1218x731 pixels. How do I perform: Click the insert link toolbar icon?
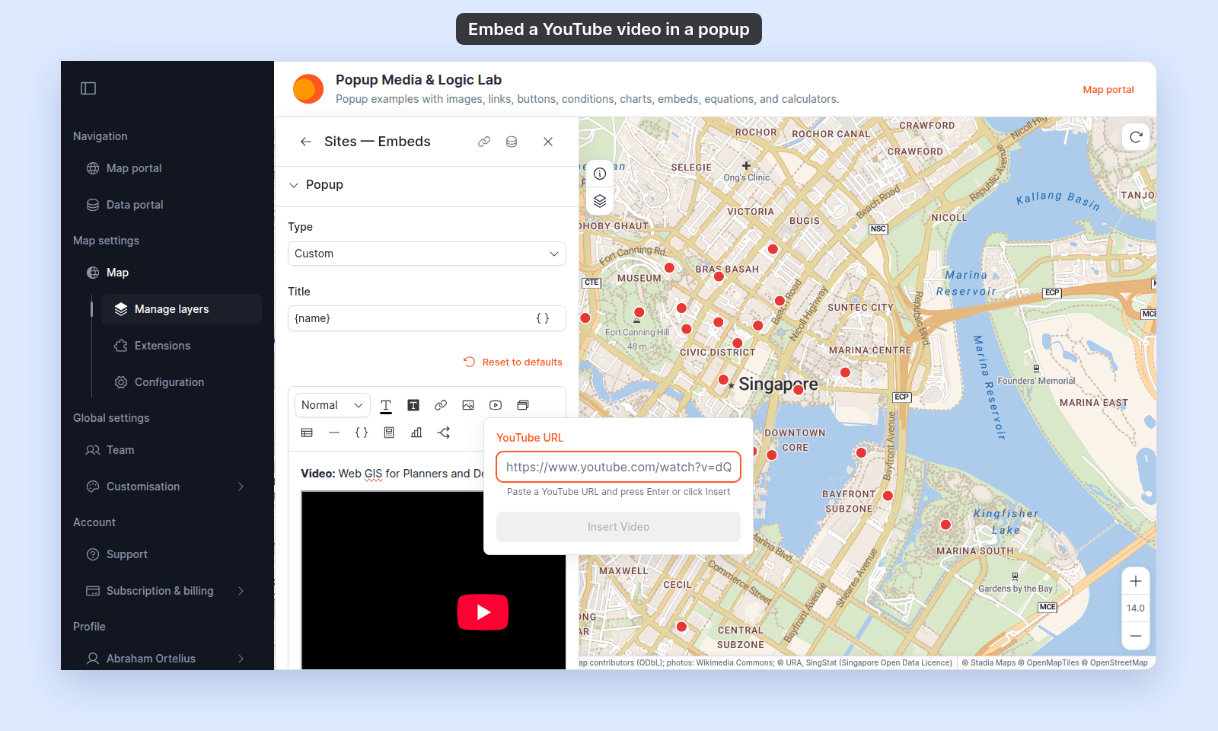tap(441, 405)
